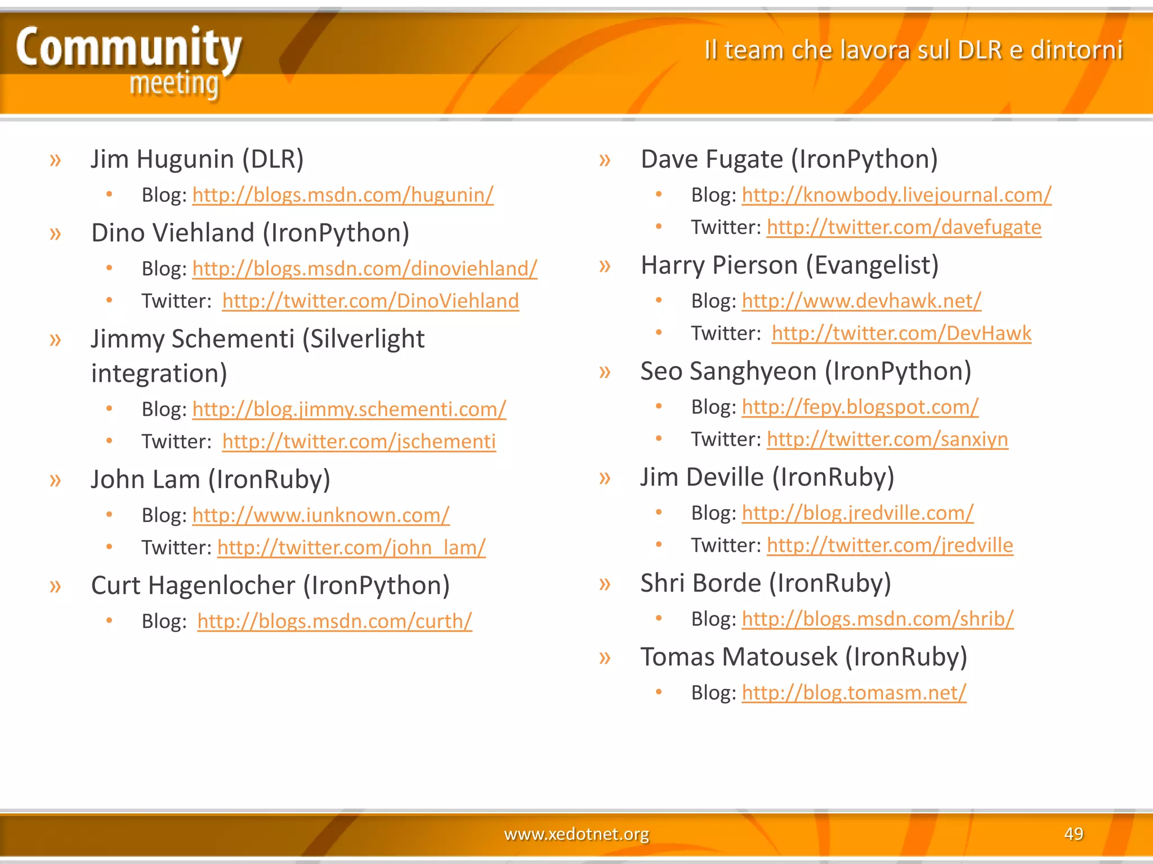This screenshot has height=864, width=1153.
Task: Click the heading 'Jim Deville (IronRuby)'
Action: pyautogui.click(x=767, y=478)
